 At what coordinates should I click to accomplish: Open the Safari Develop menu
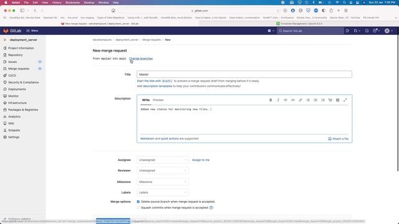tap(89, 2)
